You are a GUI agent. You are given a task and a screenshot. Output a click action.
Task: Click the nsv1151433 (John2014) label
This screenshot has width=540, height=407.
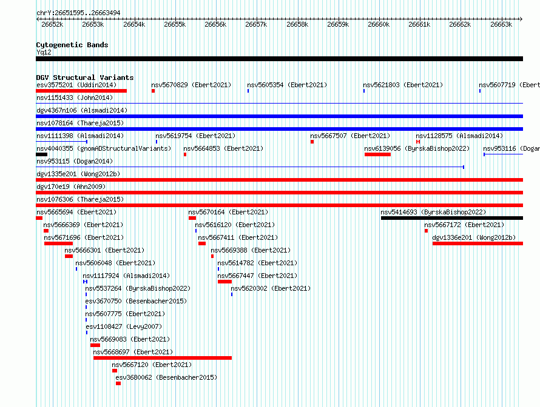(x=75, y=98)
